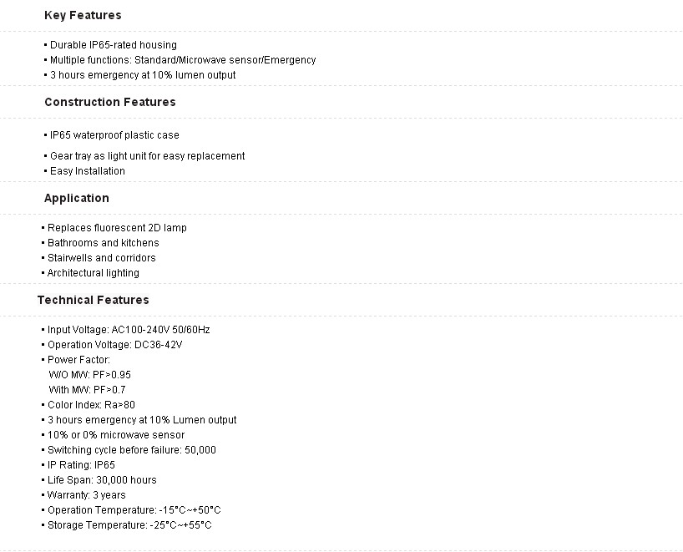Click the Technical Features heading

pyautogui.click(x=93, y=300)
